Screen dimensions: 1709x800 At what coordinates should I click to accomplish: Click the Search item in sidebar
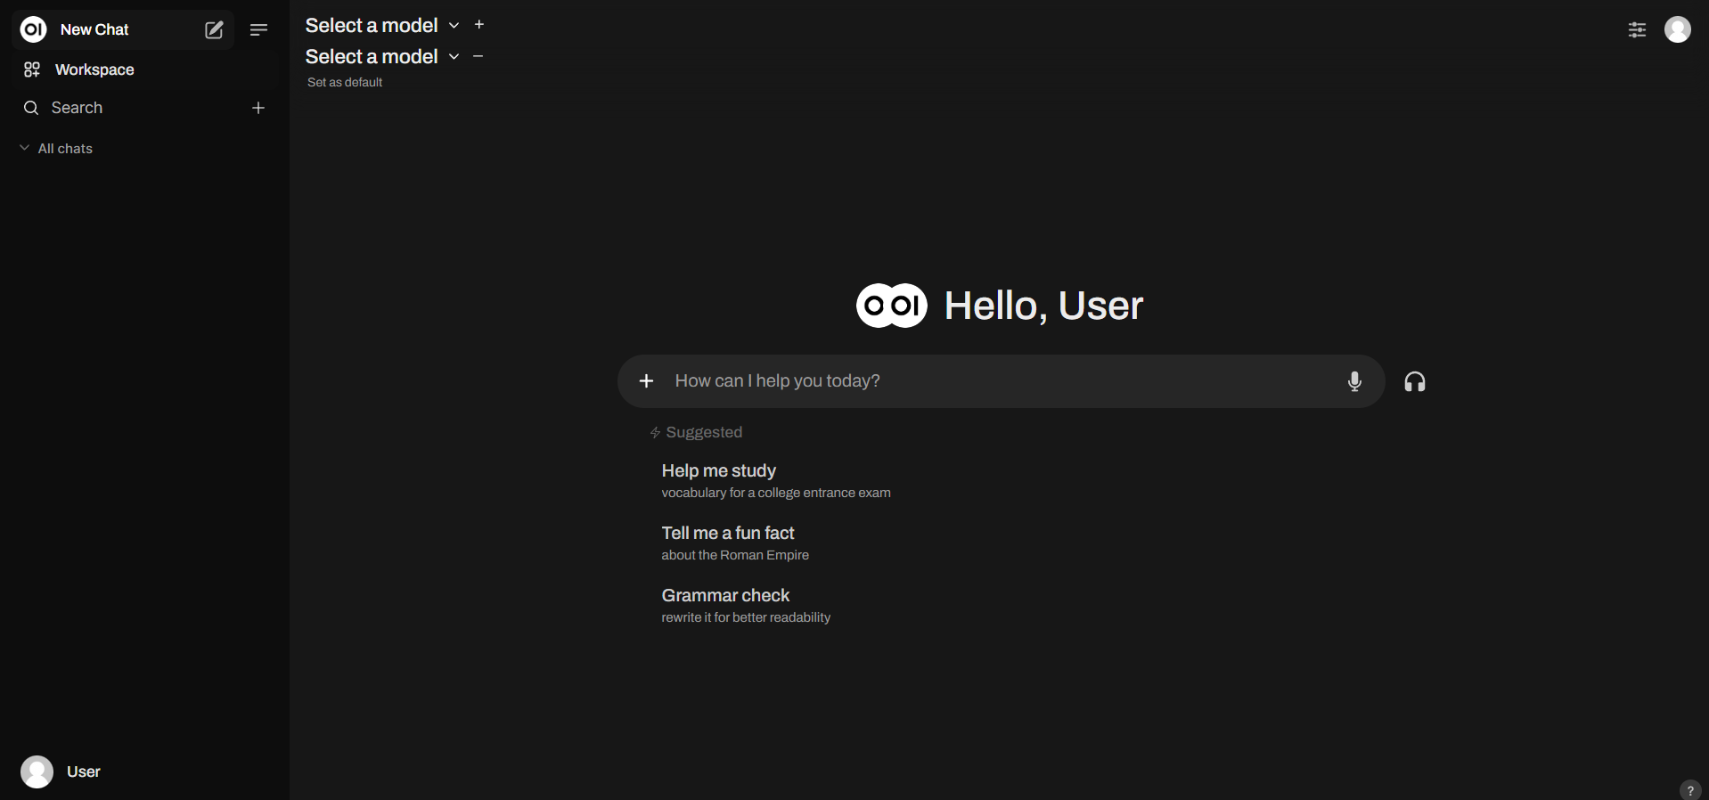point(77,108)
